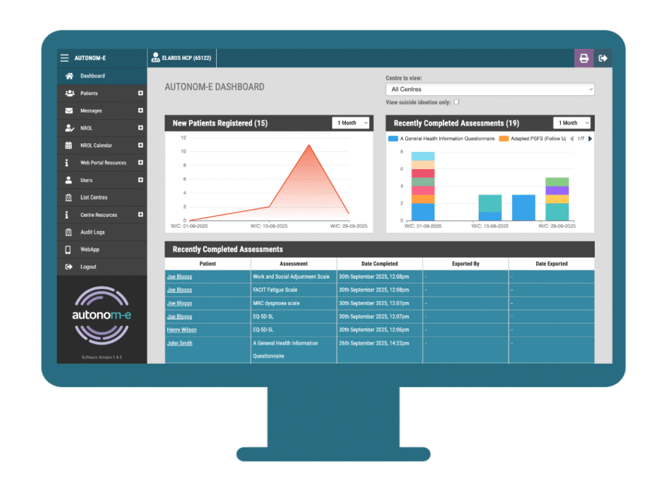
Task: Click John Smith in the assessments table
Action: (x=179, y=343)
